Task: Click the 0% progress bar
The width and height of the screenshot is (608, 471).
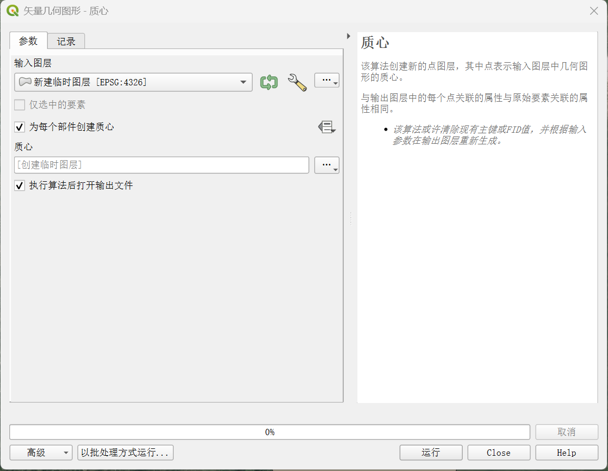Action: tap(270, 432)
